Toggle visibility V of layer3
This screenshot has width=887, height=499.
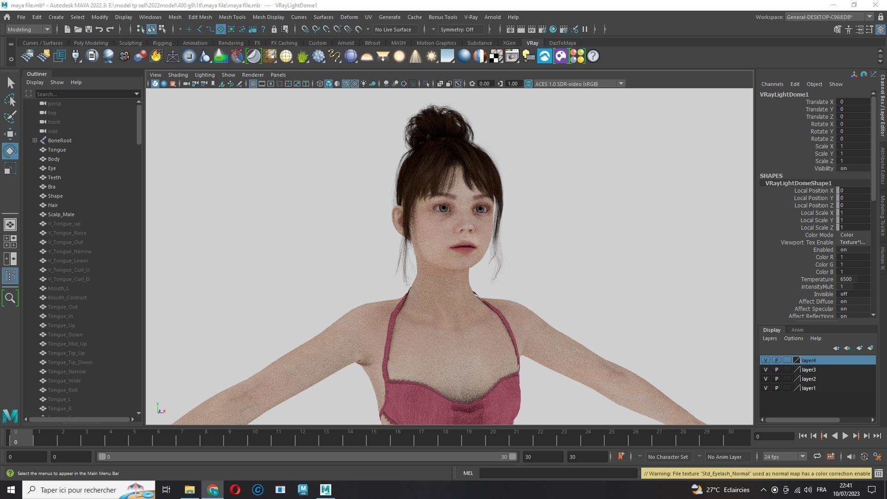click(x=765, y=370)
